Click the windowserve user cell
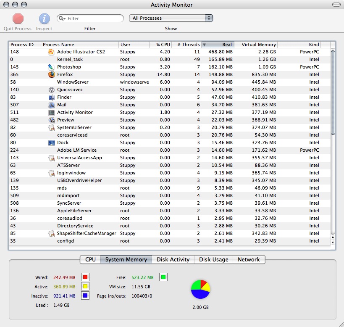This screenshot has width=344, height=327. point(134,82)
